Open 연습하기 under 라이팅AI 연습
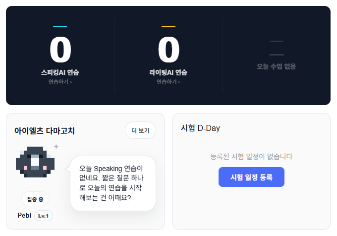The width and height of the screenshot is (337, 236). coord(168,82)
